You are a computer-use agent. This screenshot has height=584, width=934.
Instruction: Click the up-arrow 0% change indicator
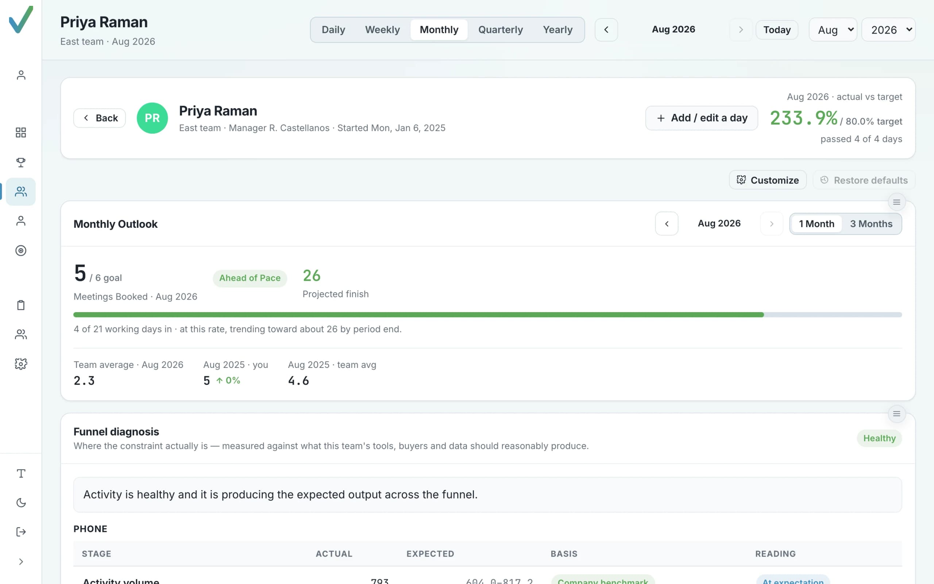228,381
